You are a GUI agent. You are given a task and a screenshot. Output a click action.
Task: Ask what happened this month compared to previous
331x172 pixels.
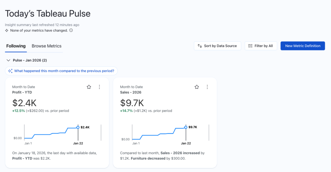(61, 71)
